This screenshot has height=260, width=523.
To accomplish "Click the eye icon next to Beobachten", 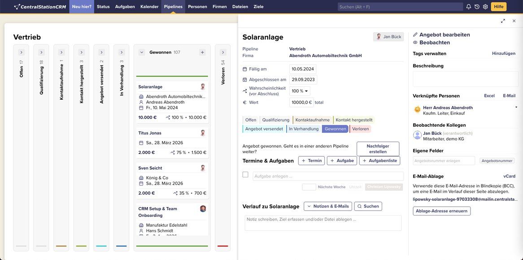I will click(x=415, y=42).
